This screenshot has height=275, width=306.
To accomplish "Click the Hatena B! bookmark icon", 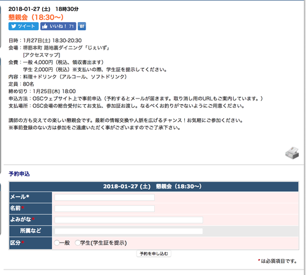I will pos(82,26).
